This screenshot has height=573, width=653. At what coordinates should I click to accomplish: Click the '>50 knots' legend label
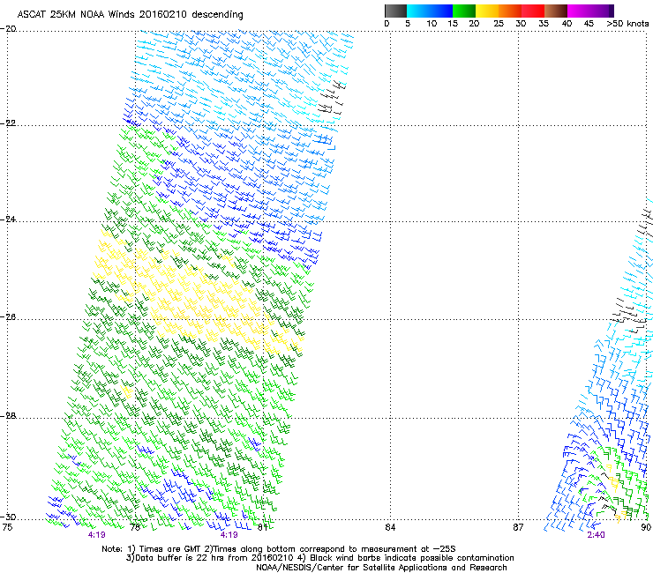[x=627, y=24]
